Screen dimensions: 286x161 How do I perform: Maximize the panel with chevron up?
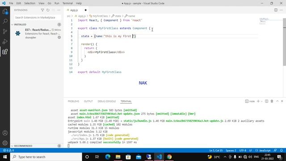pyautogui.click(x=277, y=101)
